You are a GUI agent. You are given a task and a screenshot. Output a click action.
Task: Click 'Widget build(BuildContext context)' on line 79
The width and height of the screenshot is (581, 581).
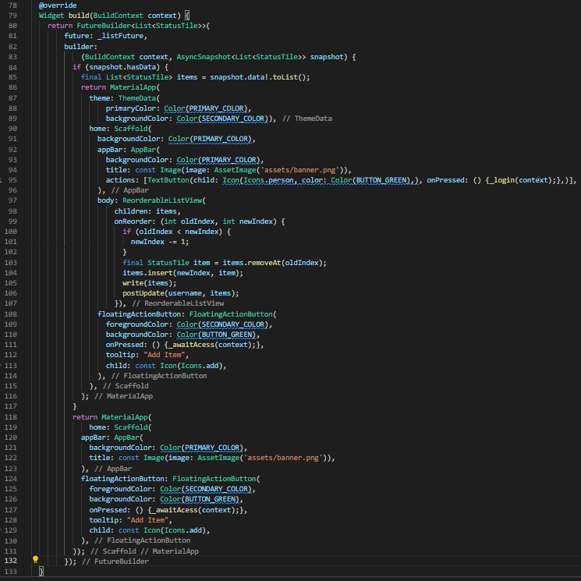coord(110,16)
